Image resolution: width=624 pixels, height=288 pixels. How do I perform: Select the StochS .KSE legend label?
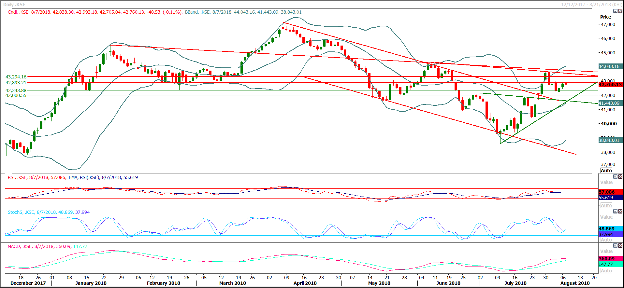click(49, 212)
